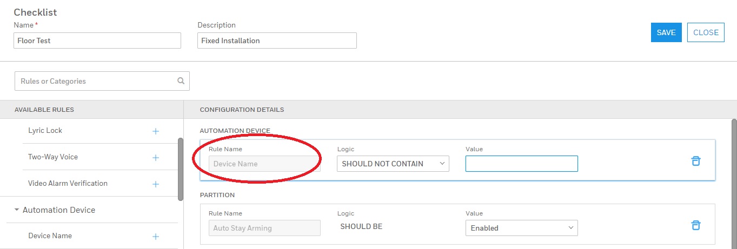Screen dimensions: 737x249
Task: Add the Video Alarm Verification rule
Action: [x=156, y=184]
